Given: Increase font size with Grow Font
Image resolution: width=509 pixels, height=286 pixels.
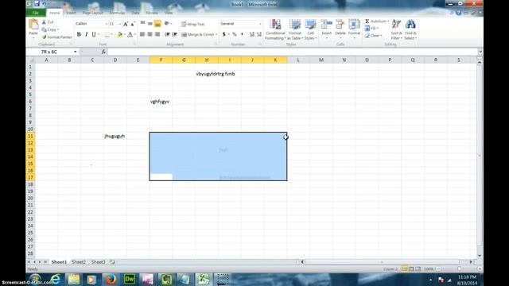Looking at the screenshot, I should [x=126, y=24].
